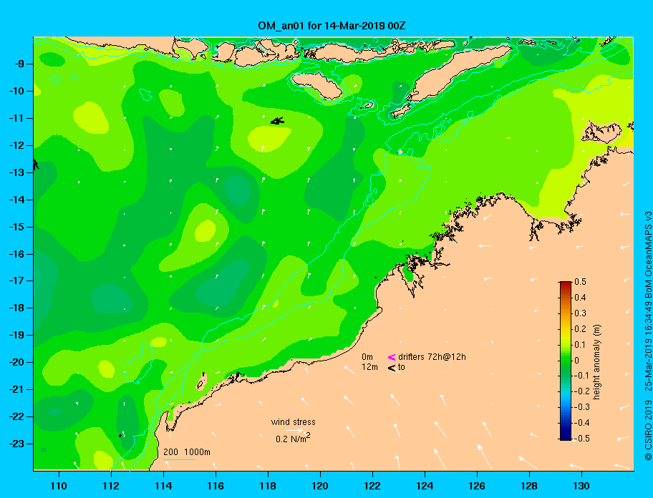The image size is (653, 498).
Task: Click the black drifter marker near 118E 11S
Action: click(277, 121)
